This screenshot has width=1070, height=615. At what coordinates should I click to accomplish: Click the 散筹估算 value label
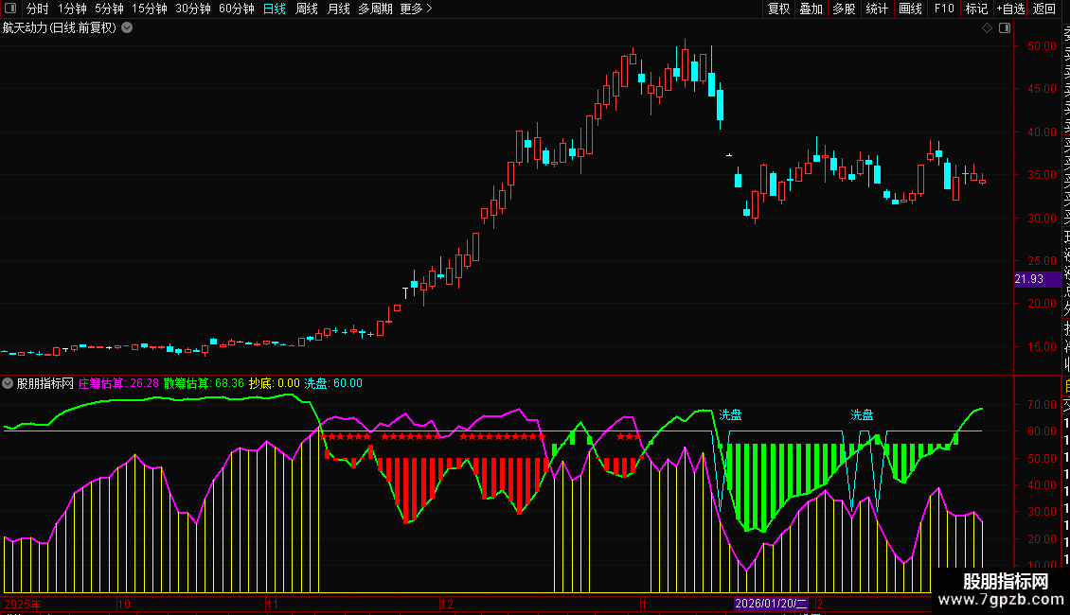point(204,383)
